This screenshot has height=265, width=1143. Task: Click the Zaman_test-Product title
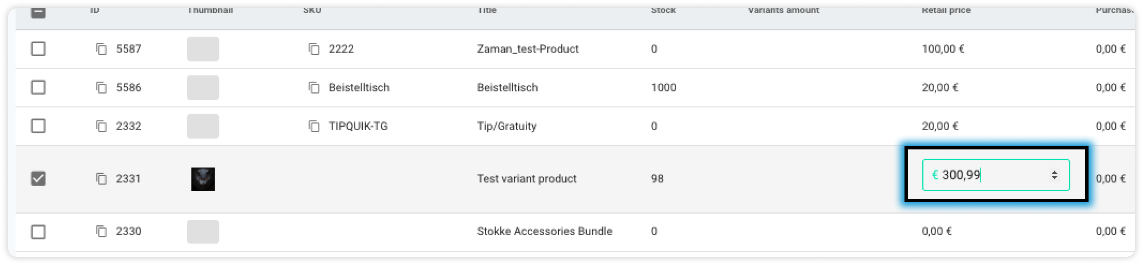(528, 49)
